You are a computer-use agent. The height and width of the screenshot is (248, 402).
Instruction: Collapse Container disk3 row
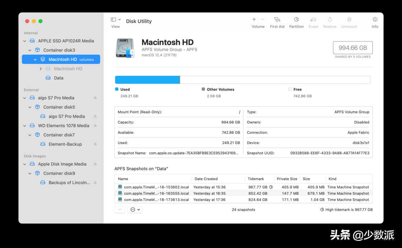pos(30,50)
